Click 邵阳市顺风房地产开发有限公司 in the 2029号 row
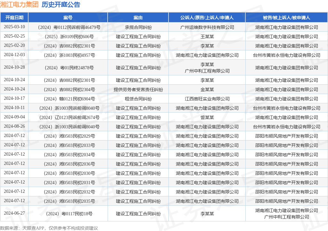The height and width of the screenshot is (231, 328). click(x=287, y=136)
